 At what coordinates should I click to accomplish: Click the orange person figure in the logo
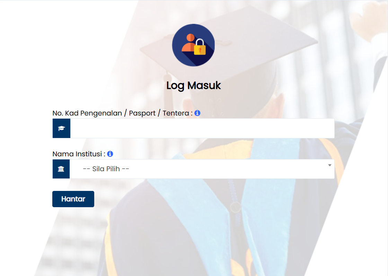tap(189, 43)
